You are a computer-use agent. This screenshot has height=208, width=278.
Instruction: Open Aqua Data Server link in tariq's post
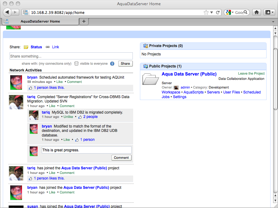(x=84, y=168)
